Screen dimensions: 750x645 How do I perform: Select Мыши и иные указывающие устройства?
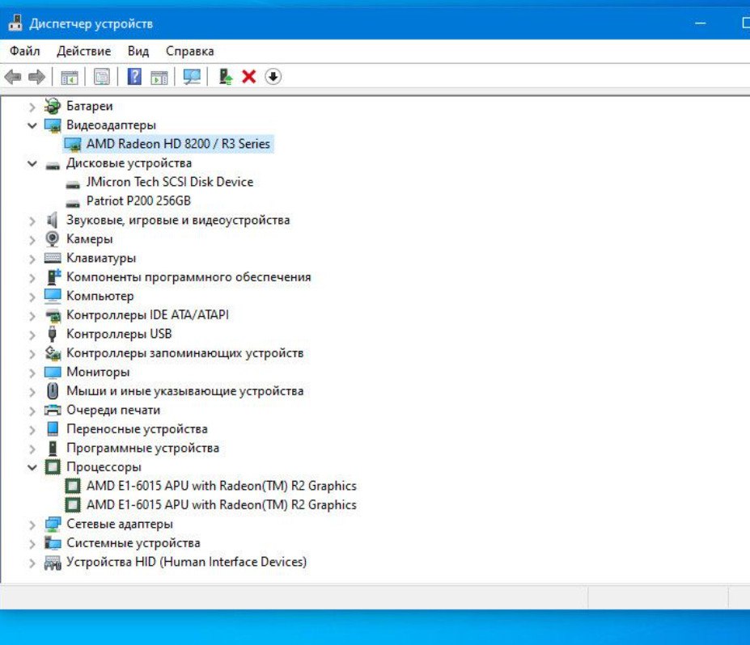coord(185,391)
